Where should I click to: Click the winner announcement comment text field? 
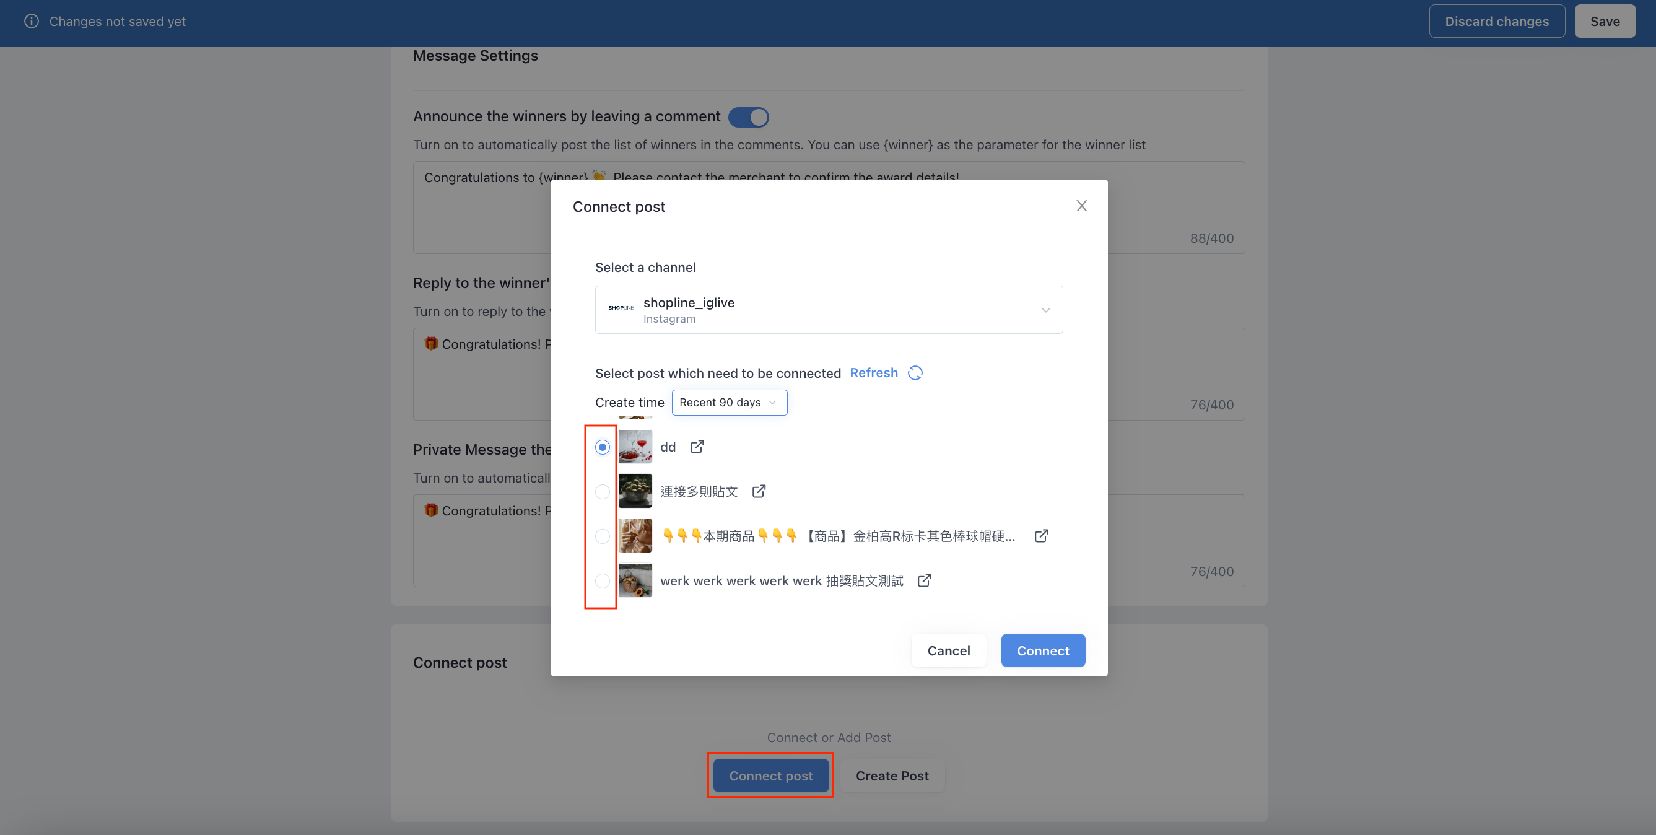(829, 208)
